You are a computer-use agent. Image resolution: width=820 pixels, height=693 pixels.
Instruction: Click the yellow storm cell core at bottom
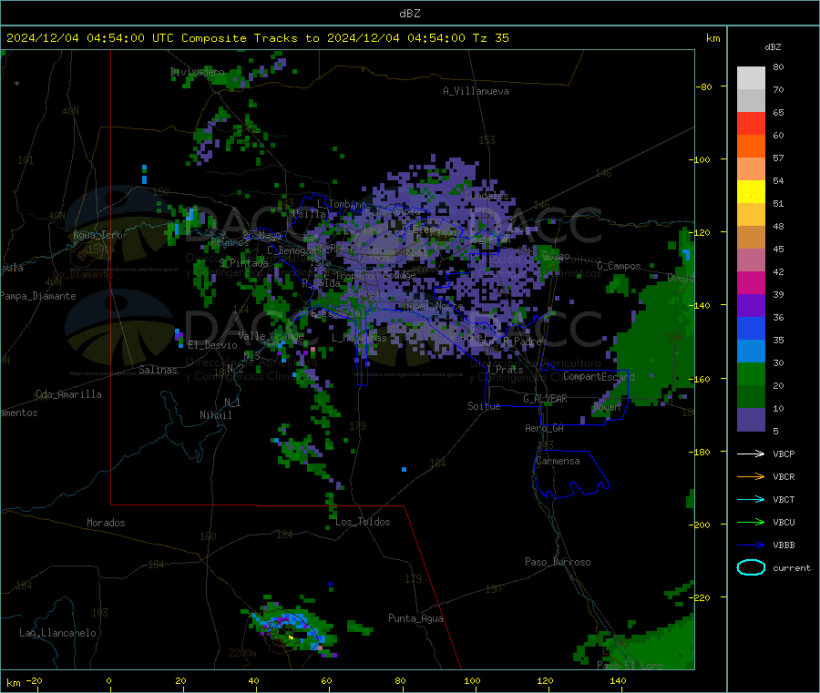tap(291, 637)
